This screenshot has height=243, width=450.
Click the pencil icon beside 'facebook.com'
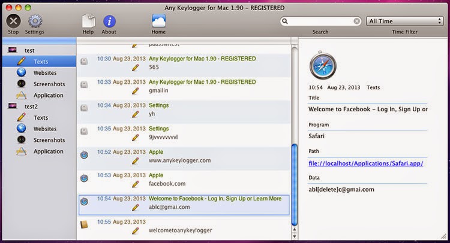(x=136, y=184)
